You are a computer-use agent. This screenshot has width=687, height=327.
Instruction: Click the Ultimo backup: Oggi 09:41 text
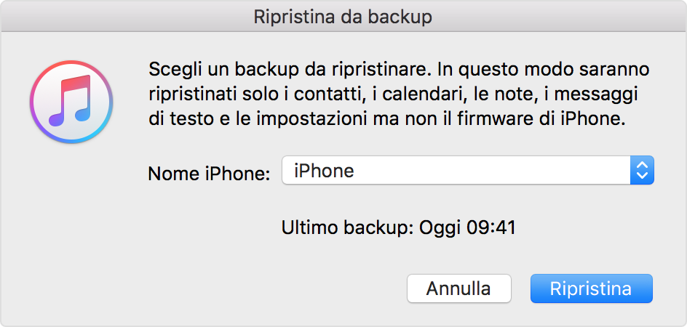[399, 227]
